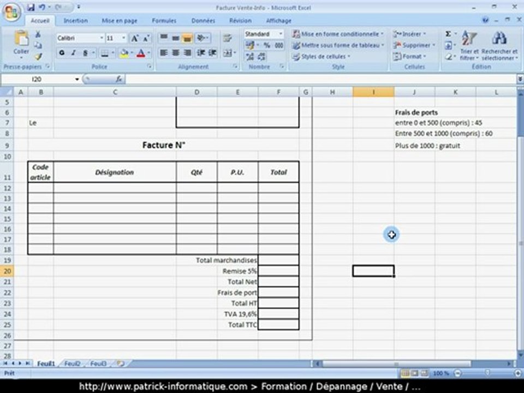This screenshot has height=393, width=524.
Task: Open the Calibri font name dropdown
Action: point(102,38)
